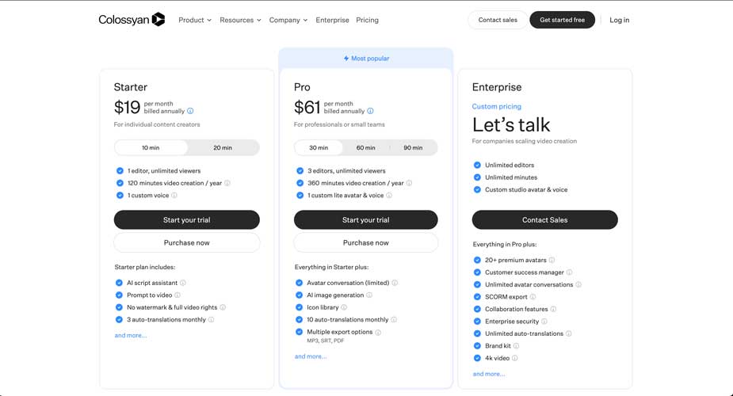Show info for Enterprise security
733x396 pixels.
(544, 322)
